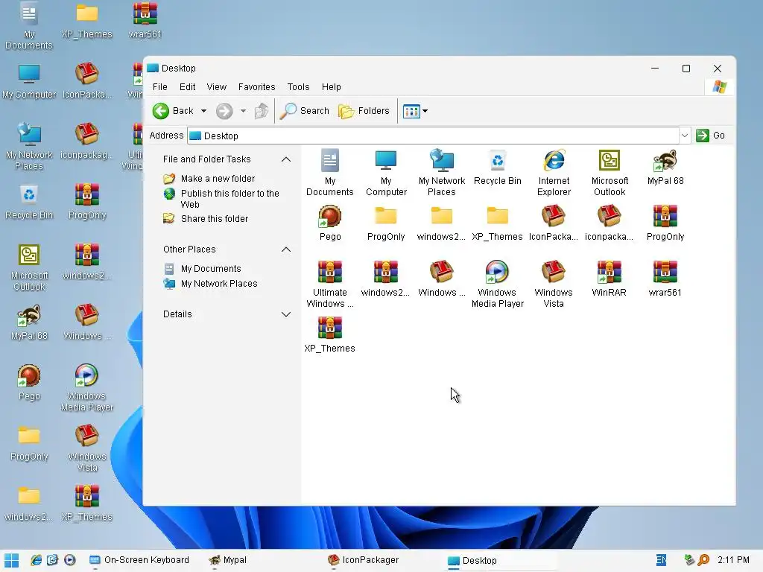
Task: Select My Network Places icon in Explorer window
Action: tap(442, 173)
